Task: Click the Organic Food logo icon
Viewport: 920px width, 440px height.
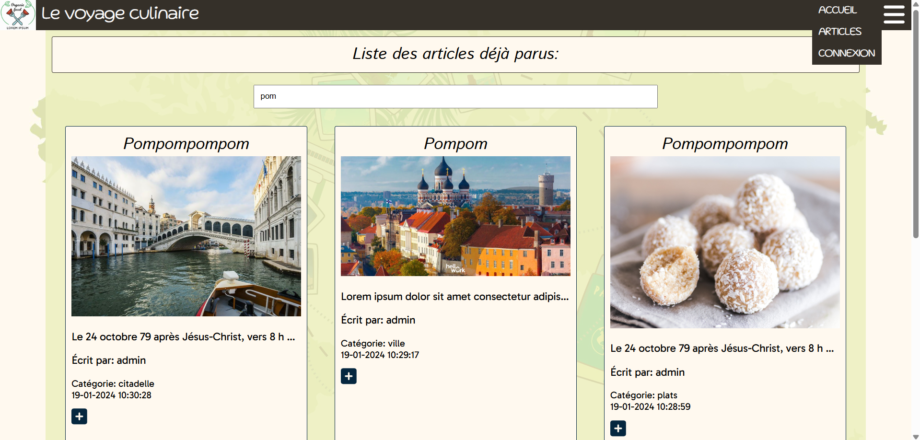Action: tap(18, 15)
